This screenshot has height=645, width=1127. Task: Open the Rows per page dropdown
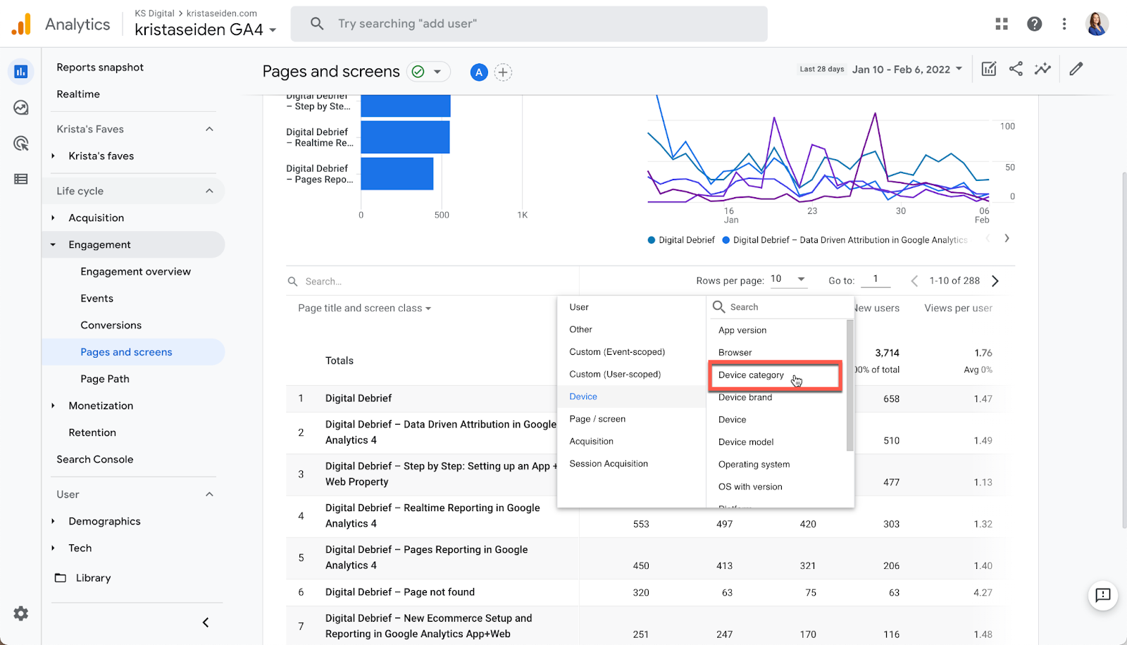point(787,280)
